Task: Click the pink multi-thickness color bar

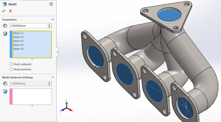Action: click(x=11, y=96)
